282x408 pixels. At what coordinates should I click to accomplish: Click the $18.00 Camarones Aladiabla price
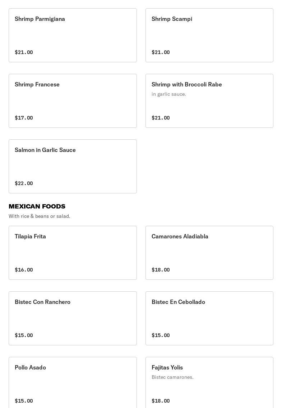point(161,270)
